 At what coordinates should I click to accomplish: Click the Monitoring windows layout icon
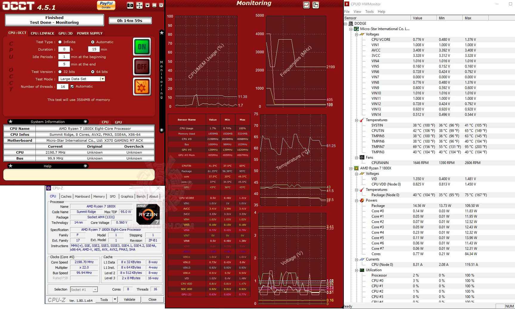coord(316,5)
